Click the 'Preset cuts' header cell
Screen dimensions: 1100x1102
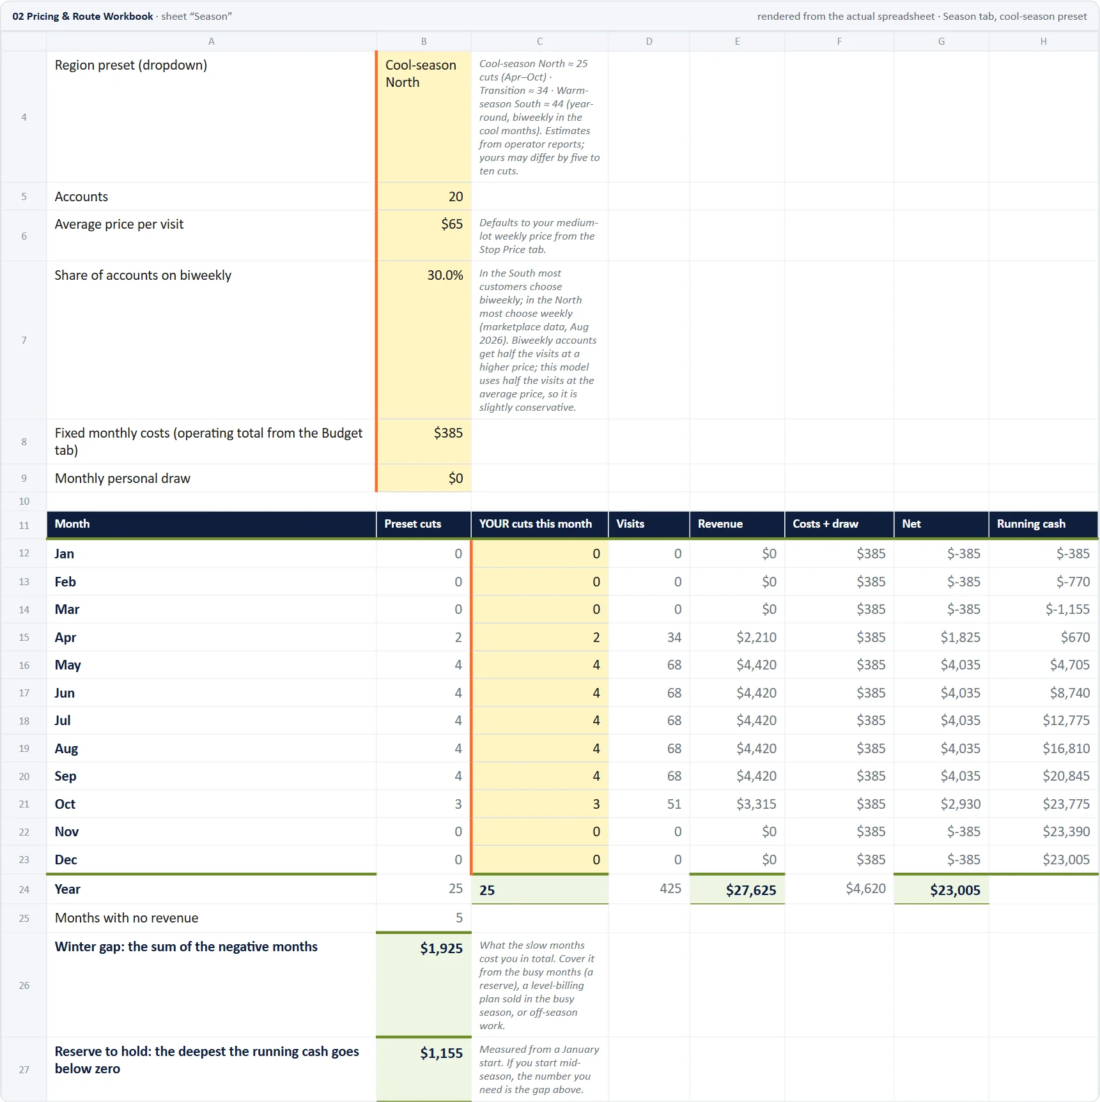[424, 524]
